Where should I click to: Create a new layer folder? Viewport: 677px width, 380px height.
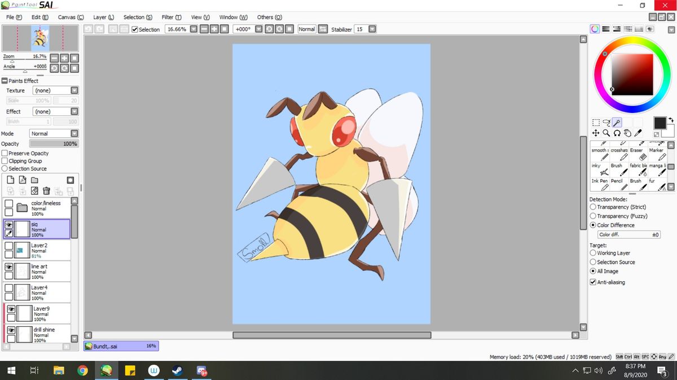coord(34,180)
